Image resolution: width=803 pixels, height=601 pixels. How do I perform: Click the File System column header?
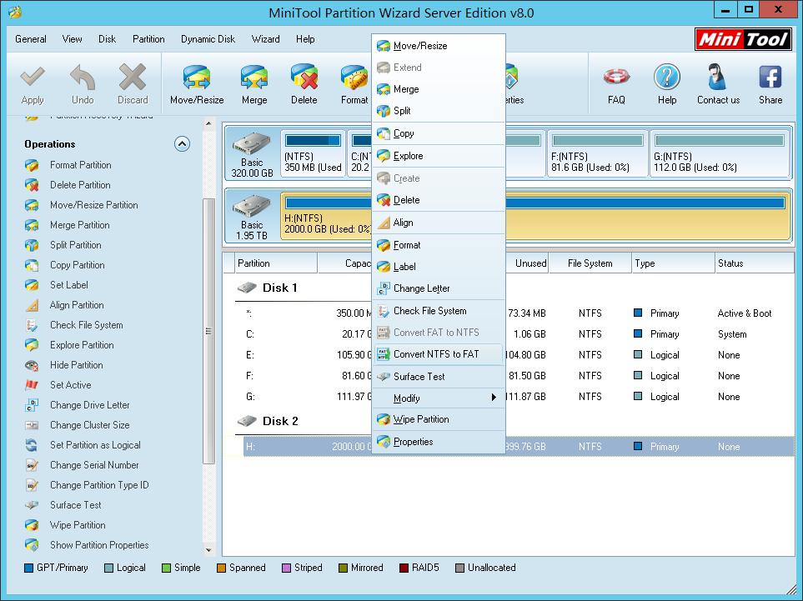click(590, 263)
